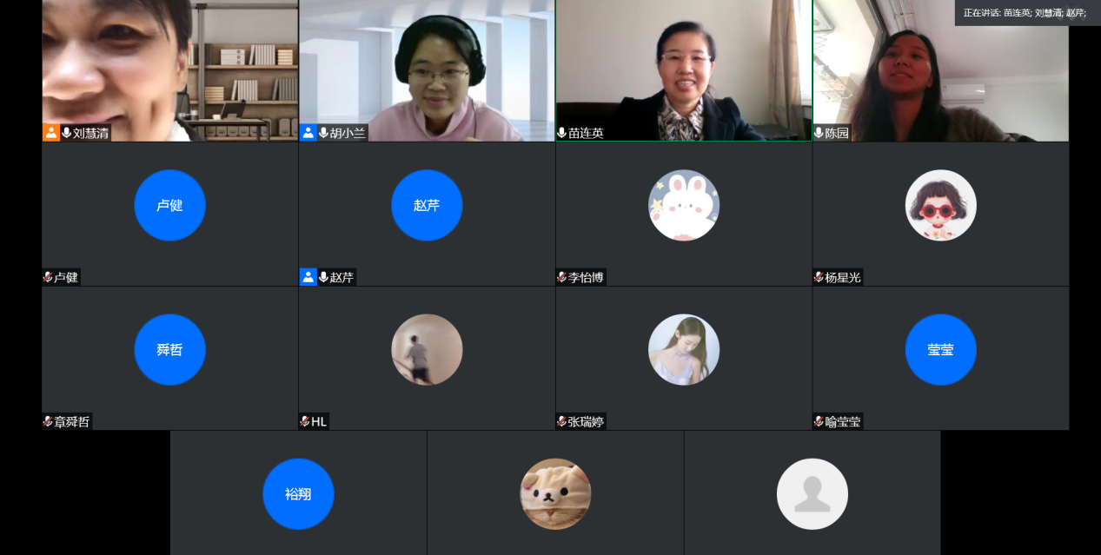Image resolution: width=1101 pixels, height=555 pixels.
Task: Click the blue 舜哲 avatar circle
Action: (x=169, y=349)
